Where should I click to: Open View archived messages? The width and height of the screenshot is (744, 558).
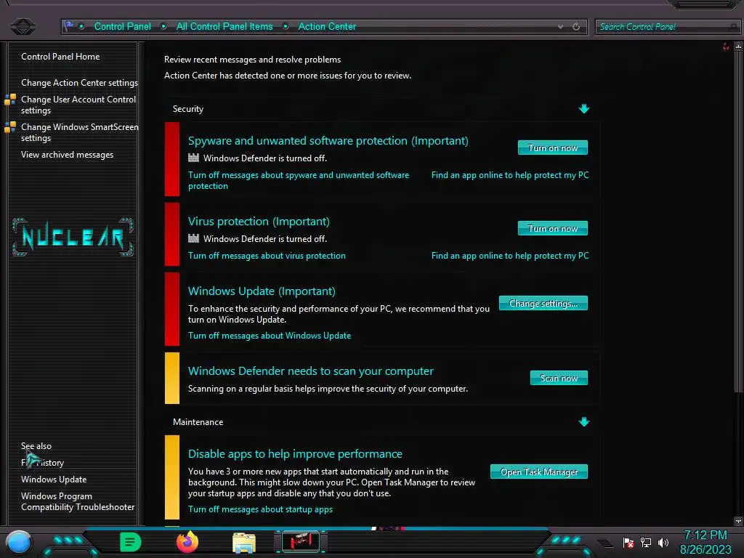click(x=67, y=155)
